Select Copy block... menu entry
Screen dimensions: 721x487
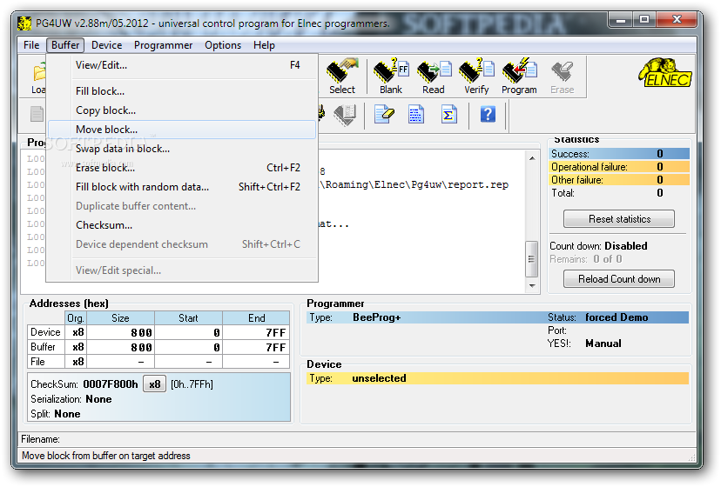point(182,110)
